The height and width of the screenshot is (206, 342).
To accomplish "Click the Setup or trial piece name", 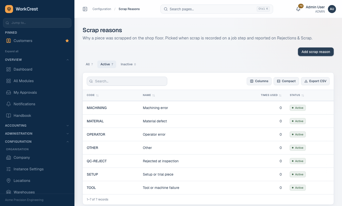I will [x=158, y=174].
